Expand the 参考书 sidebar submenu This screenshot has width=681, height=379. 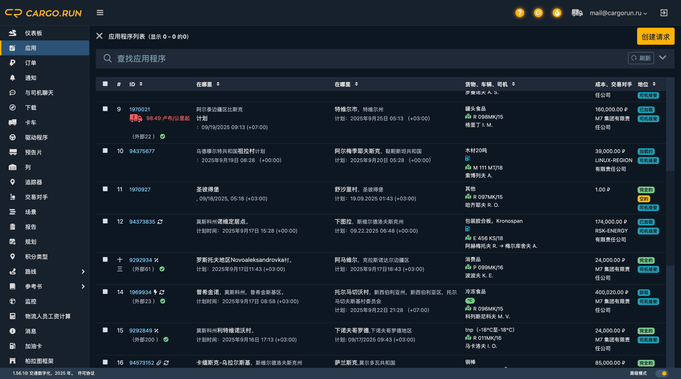coord(83,286)
